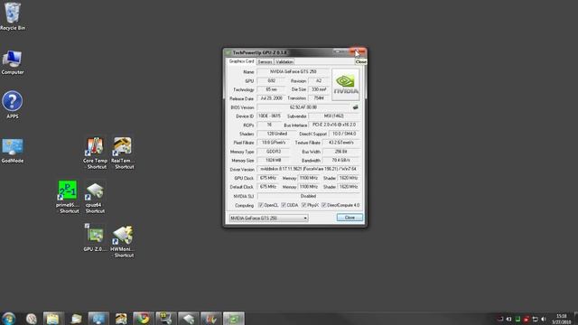Click the Memory Type GDDR3 value

pos(274,151)
